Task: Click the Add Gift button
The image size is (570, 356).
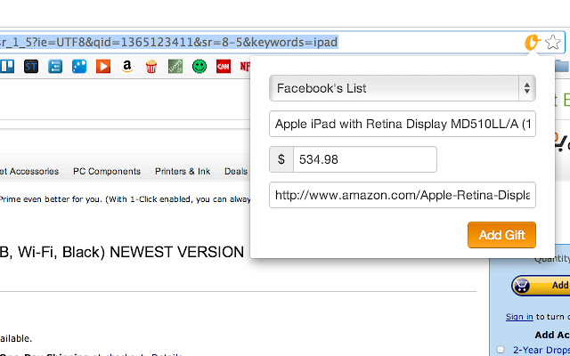Action: [501, 235]
